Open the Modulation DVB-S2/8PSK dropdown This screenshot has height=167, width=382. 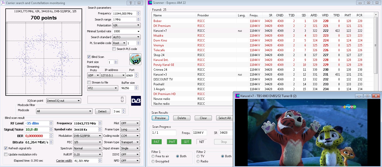[88, 136]
